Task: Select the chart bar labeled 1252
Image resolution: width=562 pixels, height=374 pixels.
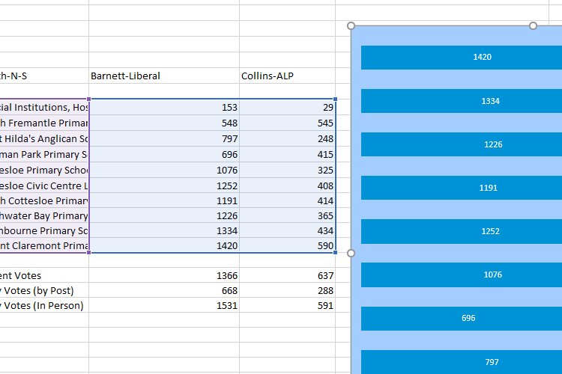Action: 461,231
